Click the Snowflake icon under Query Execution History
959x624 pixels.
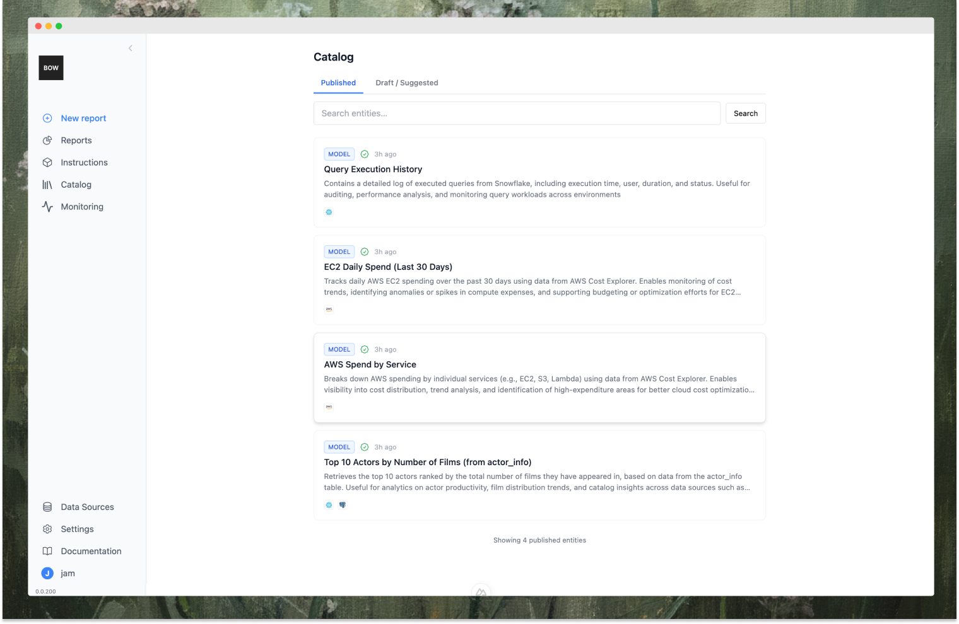click(x=329, y=212)
